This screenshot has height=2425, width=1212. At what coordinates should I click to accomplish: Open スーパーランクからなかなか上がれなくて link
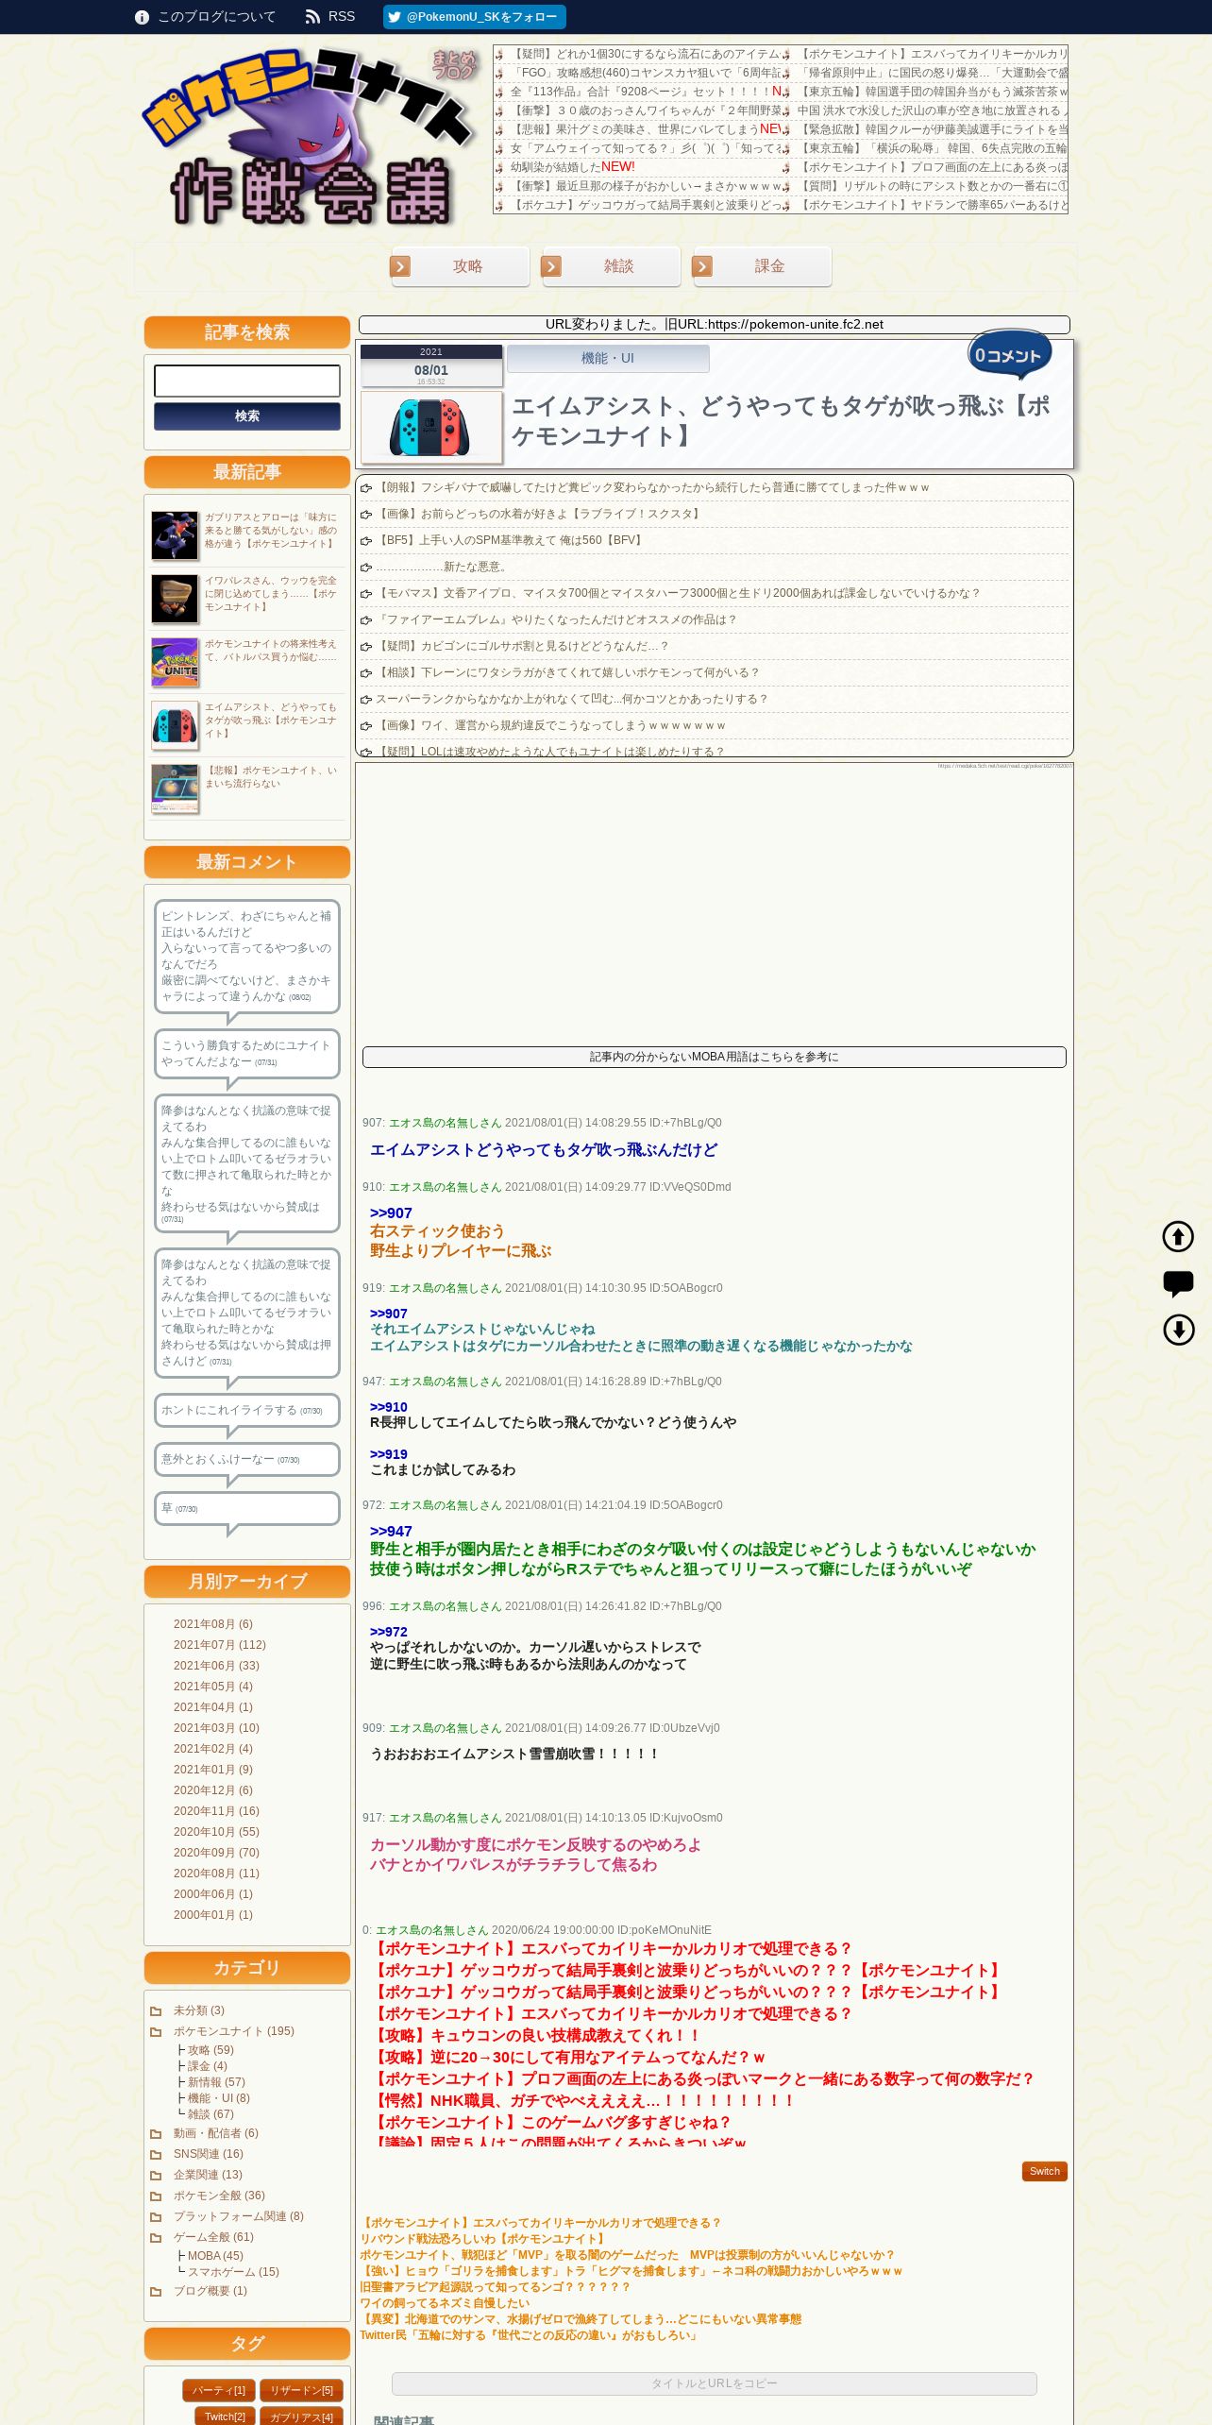coord(572,699)
